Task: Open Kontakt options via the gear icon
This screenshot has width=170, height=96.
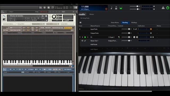Action: click(45, 7)
